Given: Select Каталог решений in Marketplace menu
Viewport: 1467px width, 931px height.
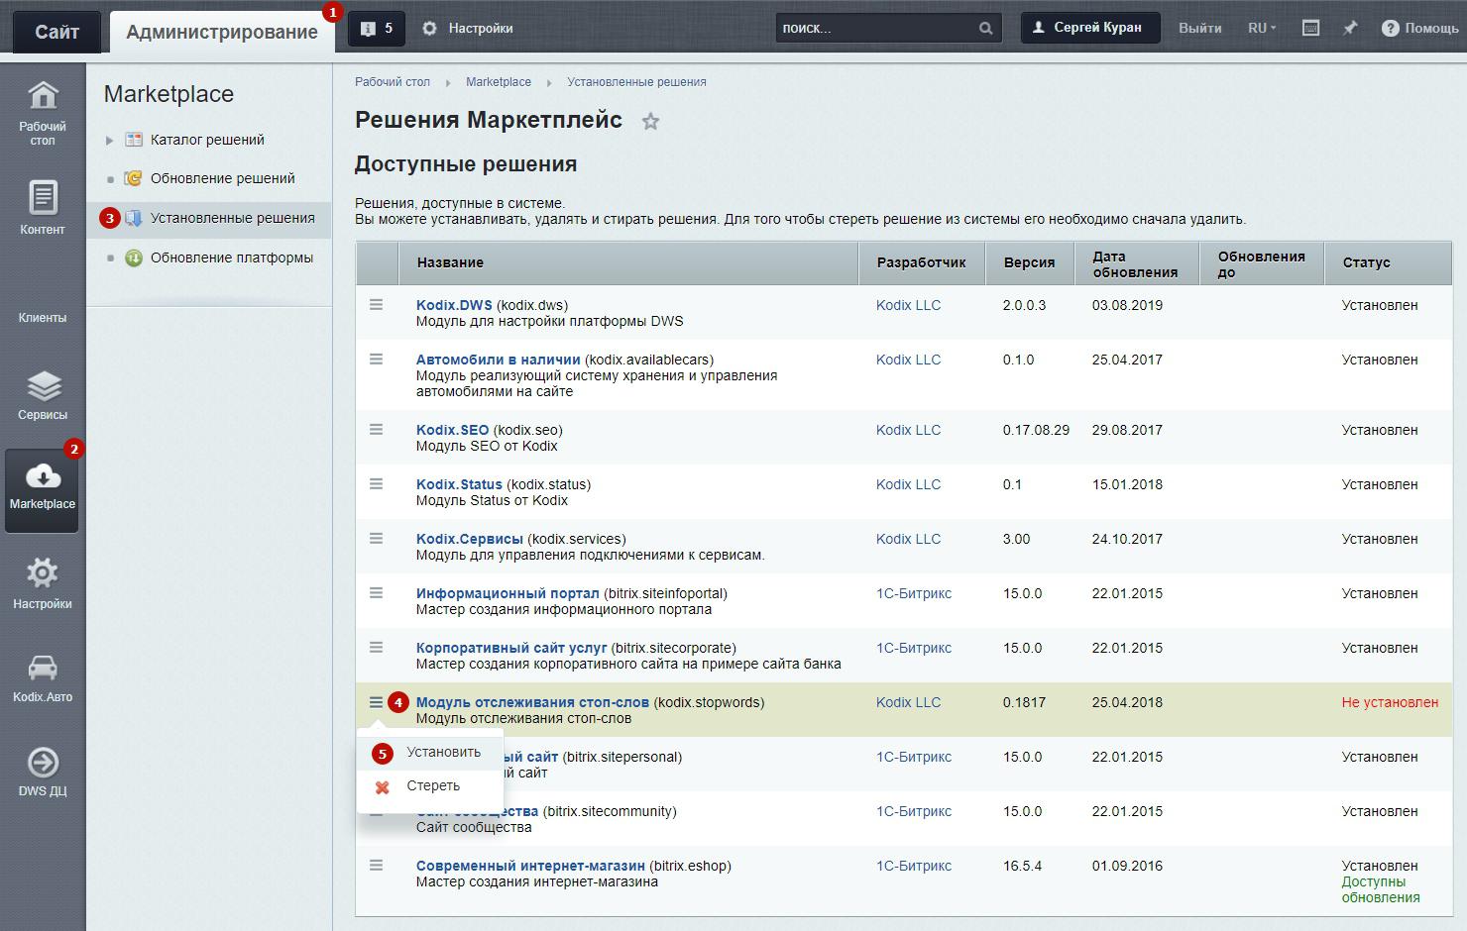Looking at the screenshot, I should 207,140.
